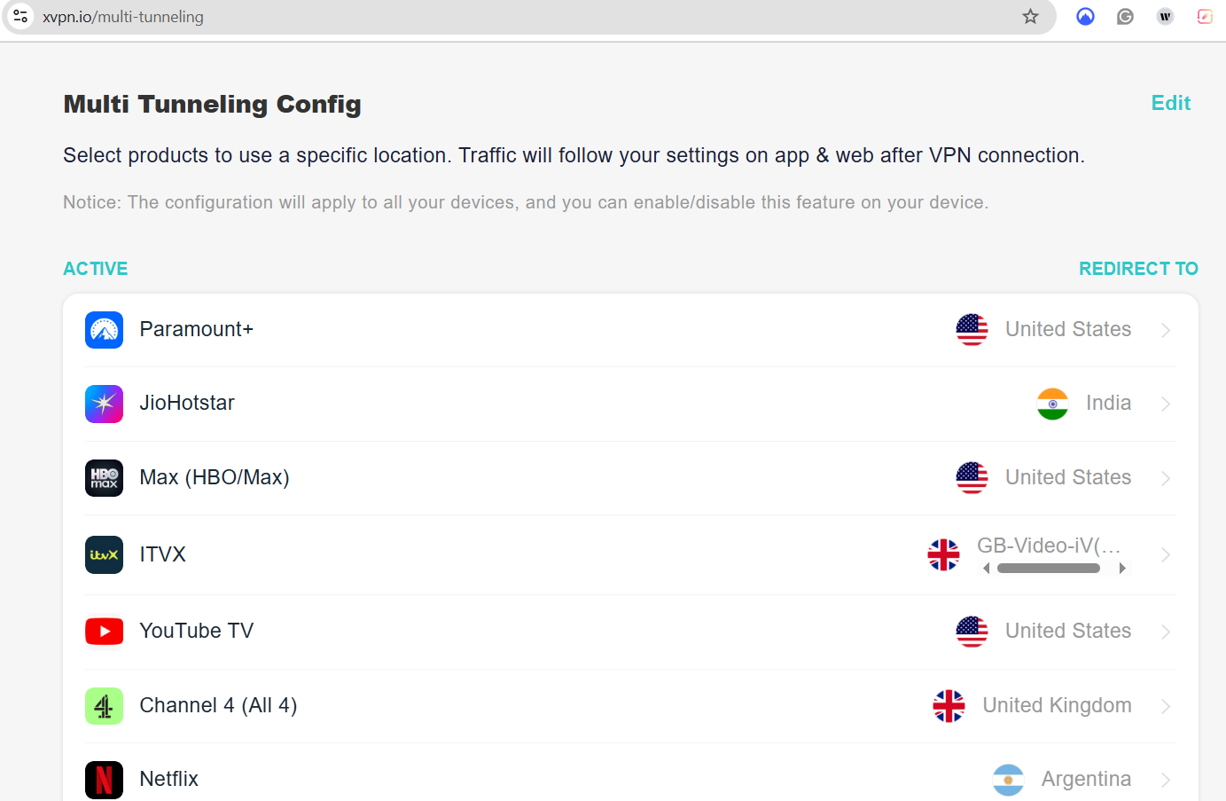This screenshot has height=801, width=1226.
Task: Click the Channel 4 app icon
Action: (x=104, y=706)
